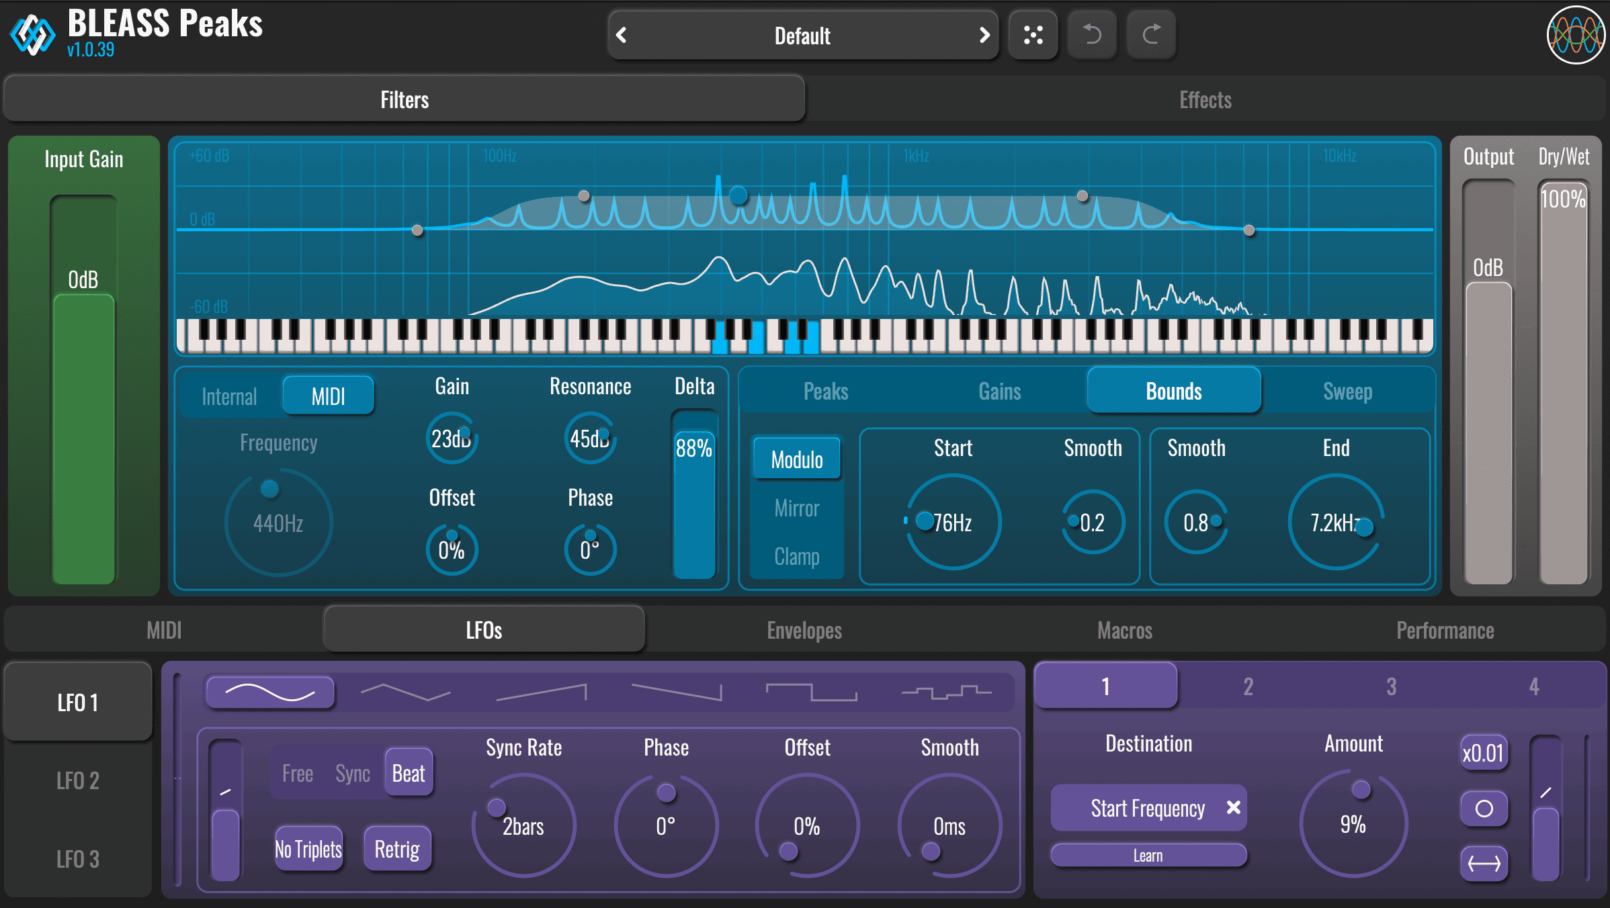
Task: Go to the next preset arrow
Action: (x=984, y=35)
